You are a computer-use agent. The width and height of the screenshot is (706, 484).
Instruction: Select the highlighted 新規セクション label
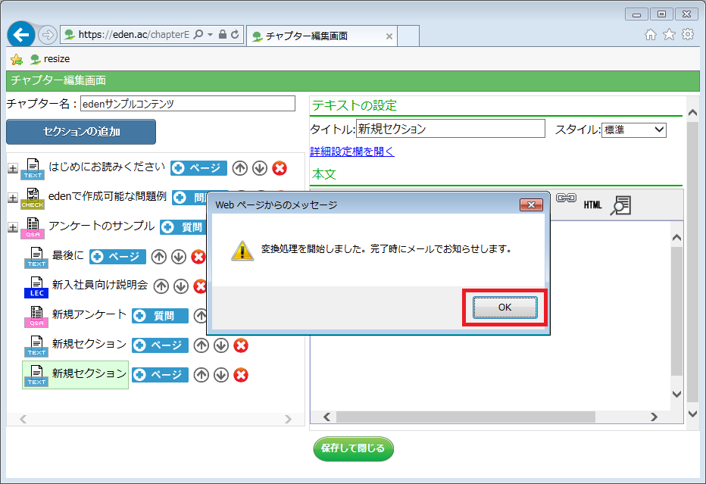(89, 373)
